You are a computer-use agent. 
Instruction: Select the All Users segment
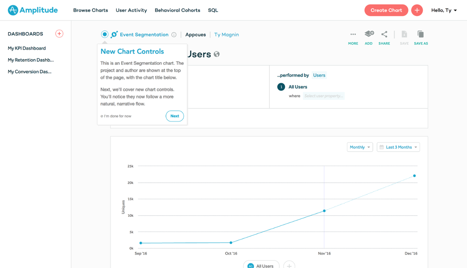pos(298,87)
